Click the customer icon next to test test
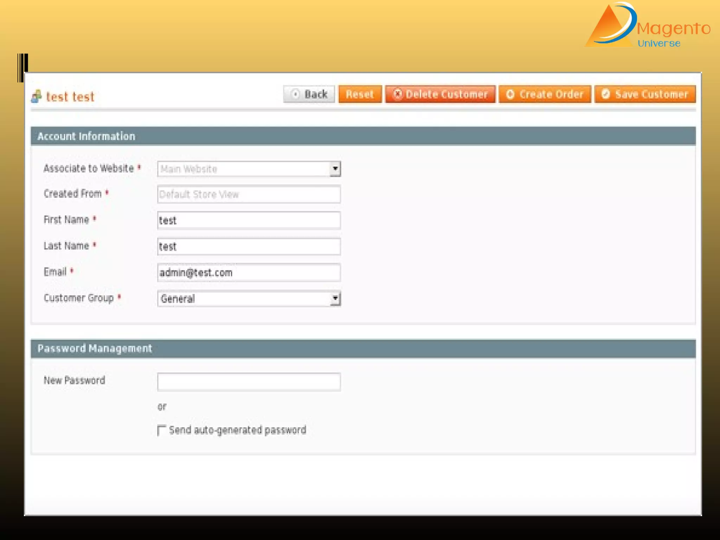The width and height of the screenshot is (720, 540). [x=37, y=96]
